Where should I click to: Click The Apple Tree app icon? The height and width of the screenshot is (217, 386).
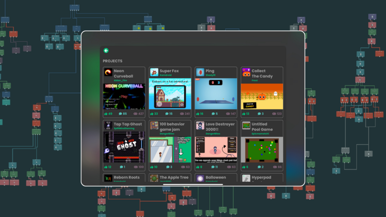pos(154,178)
